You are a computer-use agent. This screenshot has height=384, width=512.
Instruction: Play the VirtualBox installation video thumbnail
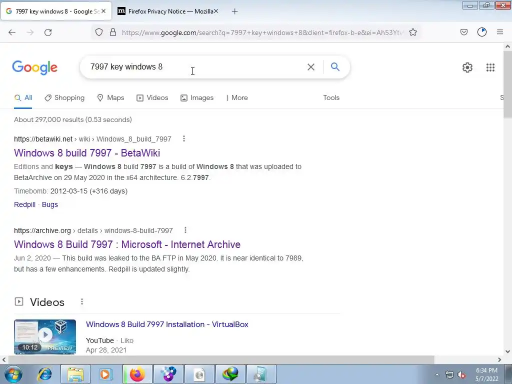coord(45,336)
